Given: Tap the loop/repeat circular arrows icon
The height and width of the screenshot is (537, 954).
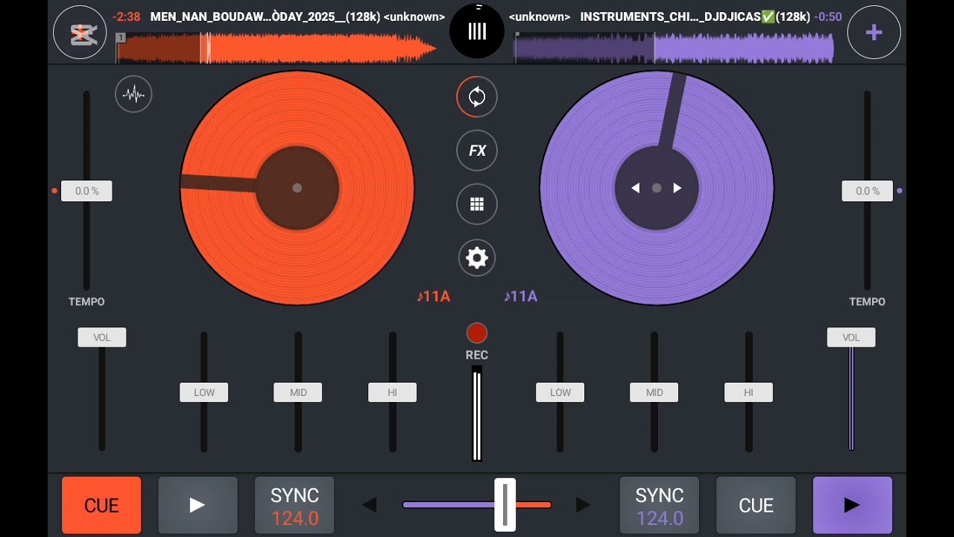Looking at the screenshot, I should pos(477,97).
